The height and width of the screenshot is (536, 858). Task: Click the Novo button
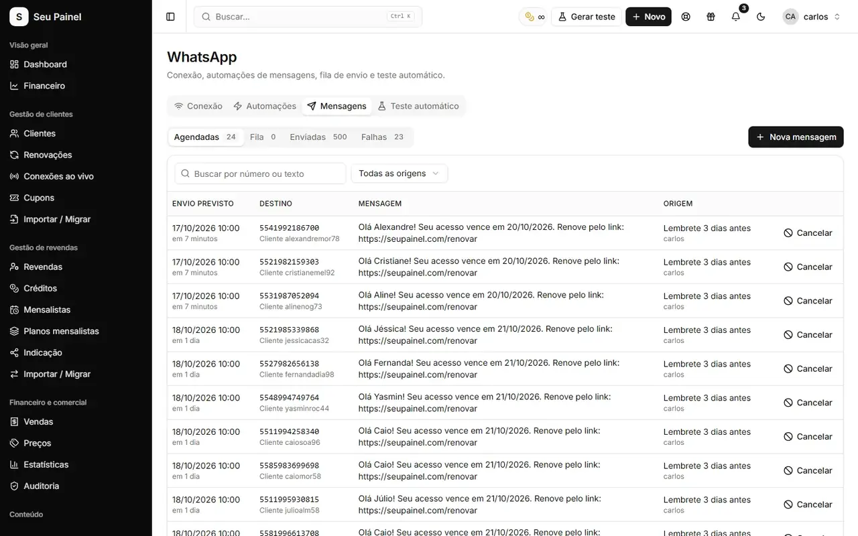coord(648,17)
